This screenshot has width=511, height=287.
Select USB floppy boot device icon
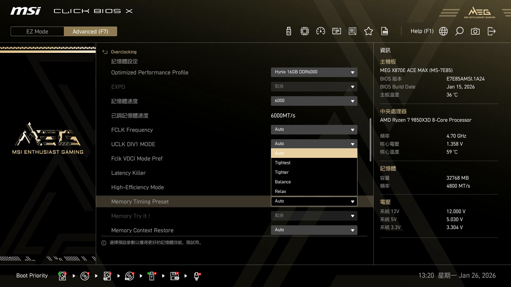pyautogui.click(x=175, y=276)
